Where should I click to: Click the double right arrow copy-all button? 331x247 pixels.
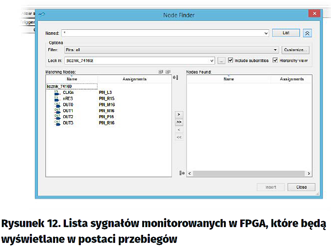click(x=179, y=122)
